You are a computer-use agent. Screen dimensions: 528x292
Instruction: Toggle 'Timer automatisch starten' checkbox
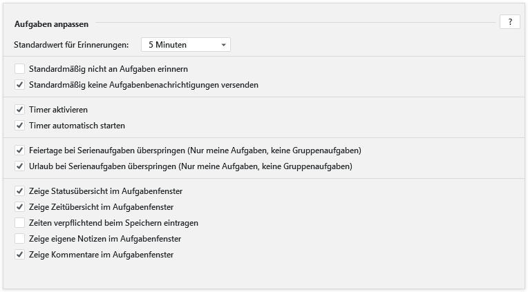pos(19,126)
